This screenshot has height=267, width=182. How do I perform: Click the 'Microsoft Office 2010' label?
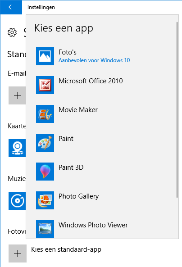91,81
